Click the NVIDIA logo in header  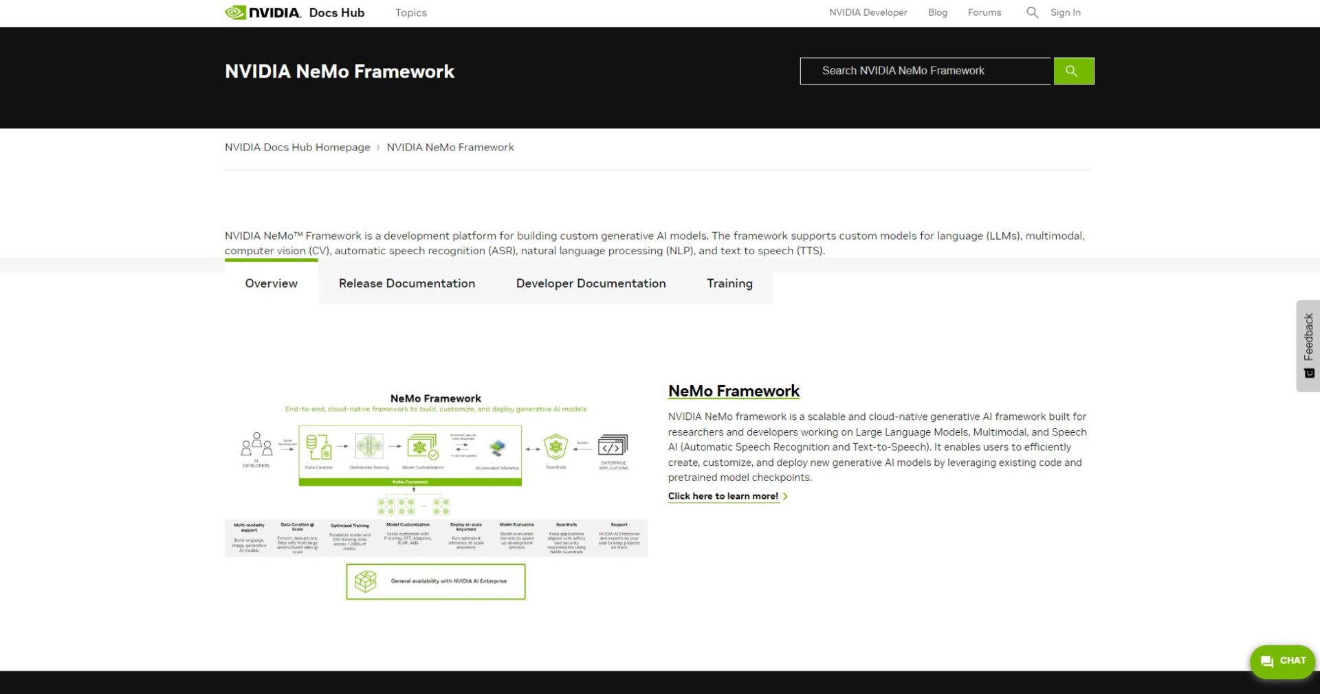263,12
